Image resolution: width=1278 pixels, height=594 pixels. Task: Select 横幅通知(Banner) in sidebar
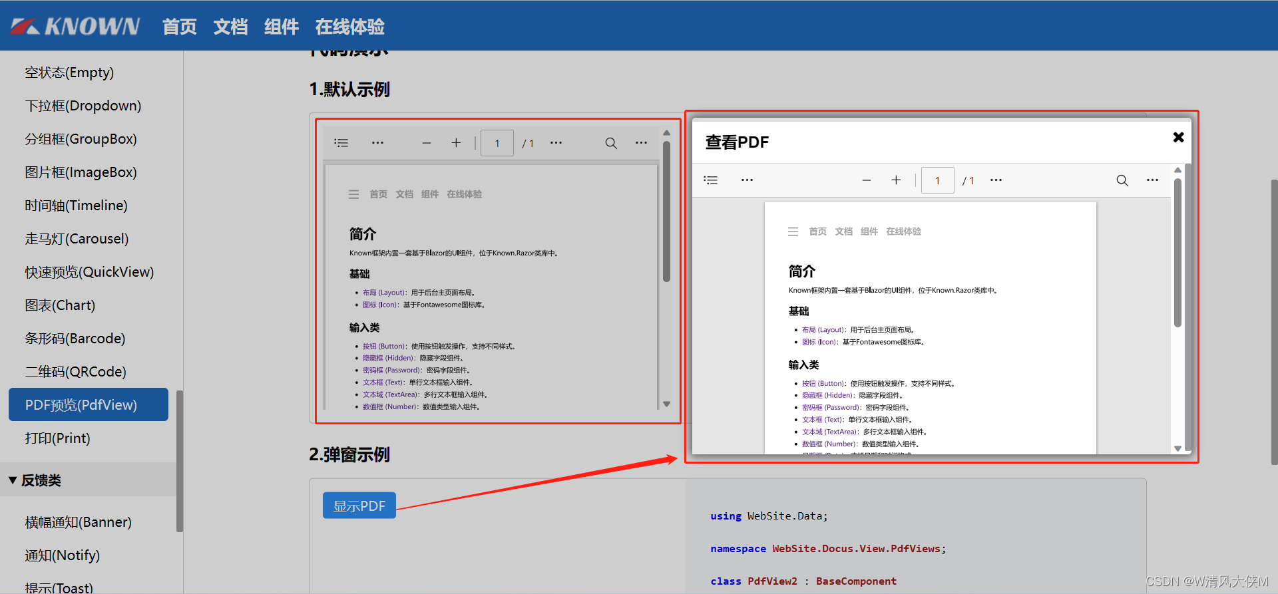point(78,522)
